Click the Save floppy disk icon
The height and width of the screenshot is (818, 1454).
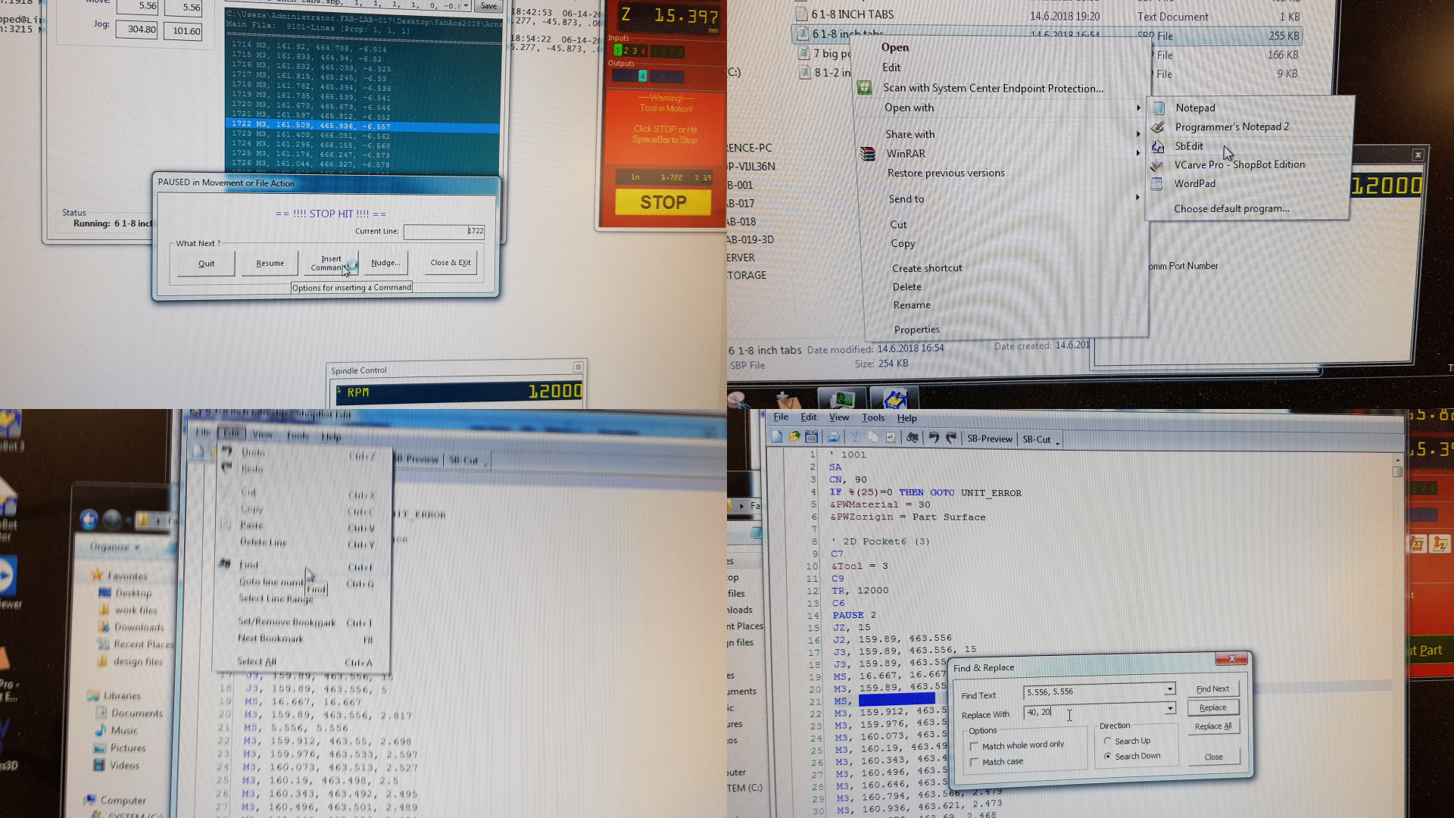pos(812,437)
